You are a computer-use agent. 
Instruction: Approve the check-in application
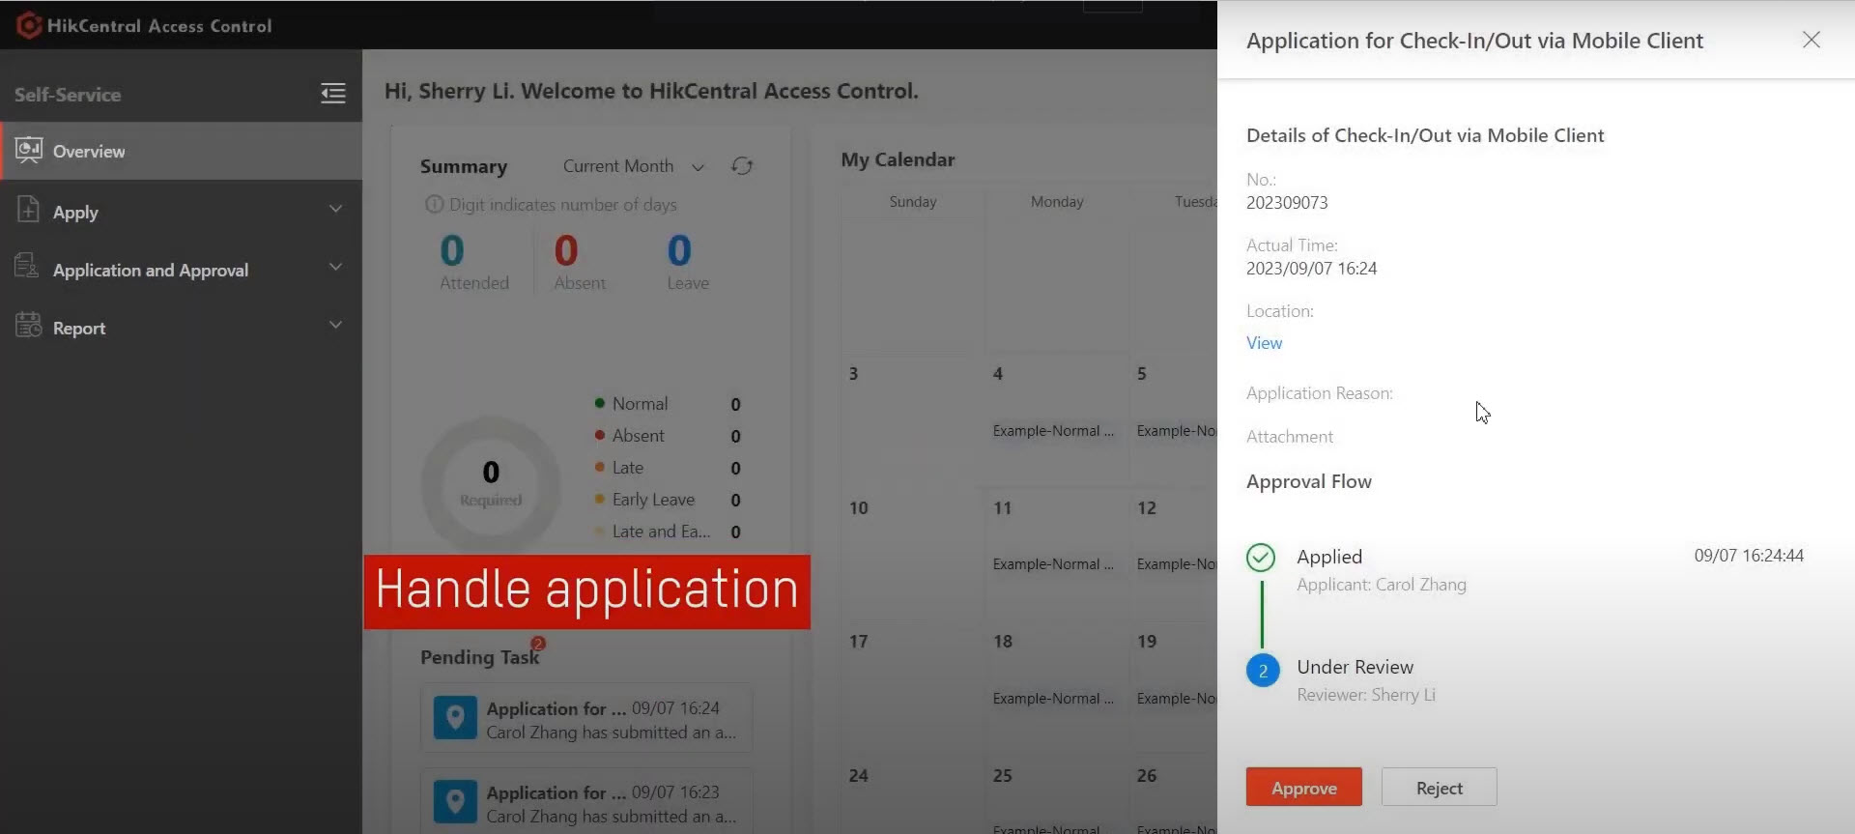[1303, 788]
